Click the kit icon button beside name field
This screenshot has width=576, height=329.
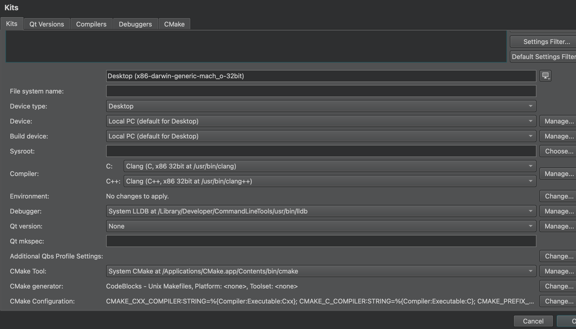(x=545, y=76)
